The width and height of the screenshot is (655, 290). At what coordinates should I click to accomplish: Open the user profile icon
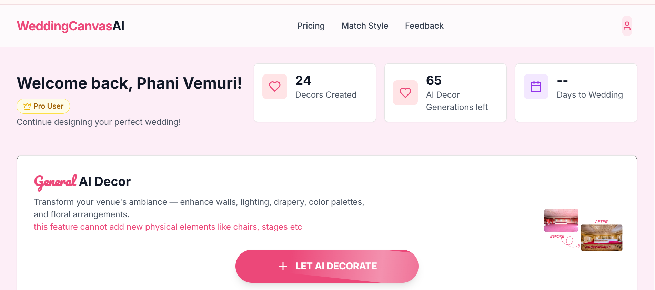[627, 26]
